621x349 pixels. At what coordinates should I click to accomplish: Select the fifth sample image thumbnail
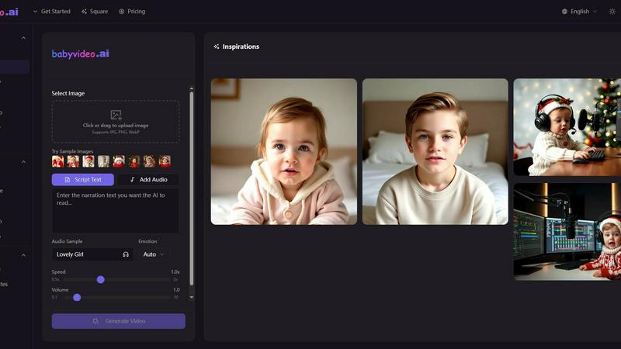click(119, 161)
